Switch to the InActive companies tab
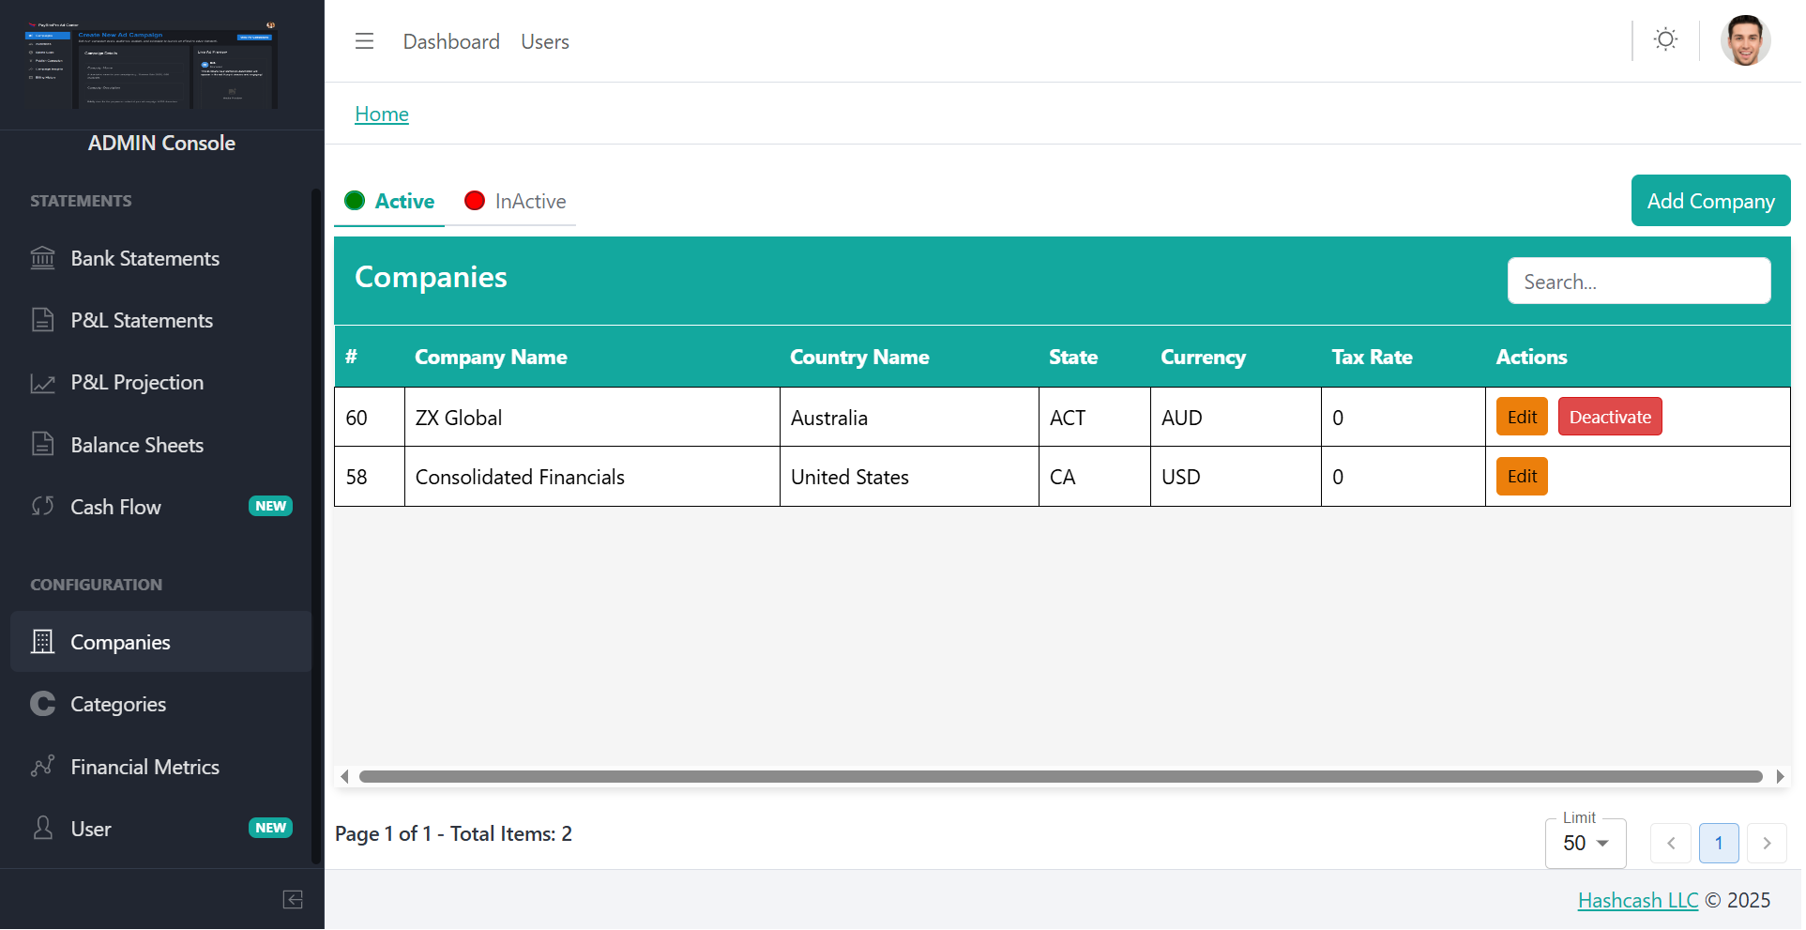Image resolution: width=1806 pixels, height=930 pixels. pyautogui.click(x=515, y=202)
